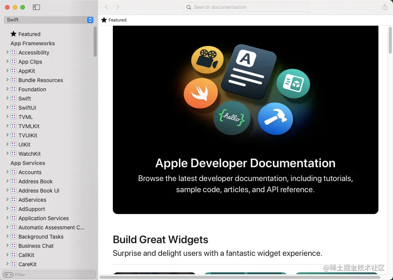The image size is (393, 280).
Task: Go back with the left arrow
Action: click(x=107, y=7)
